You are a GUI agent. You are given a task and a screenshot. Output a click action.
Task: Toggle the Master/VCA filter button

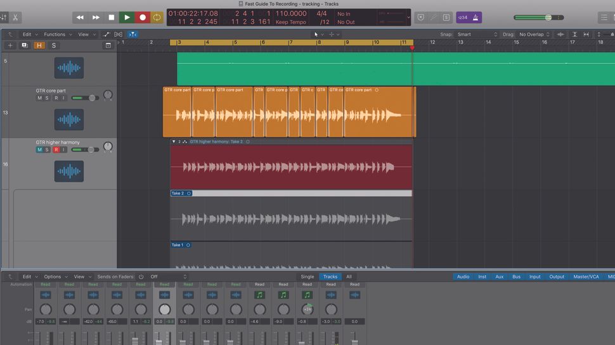[586, 277]
